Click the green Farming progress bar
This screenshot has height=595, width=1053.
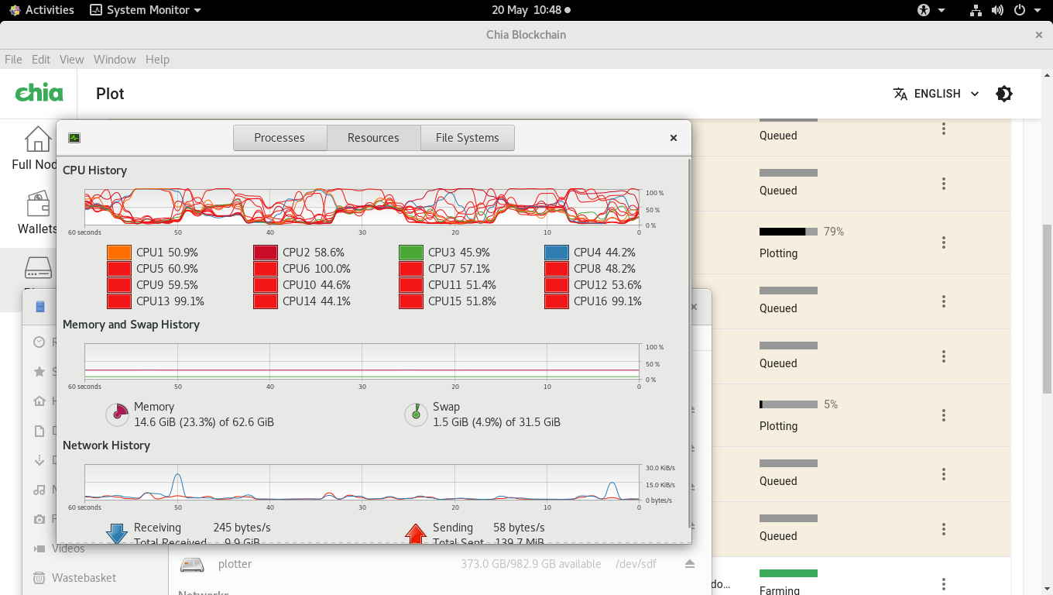coord(788,573)
